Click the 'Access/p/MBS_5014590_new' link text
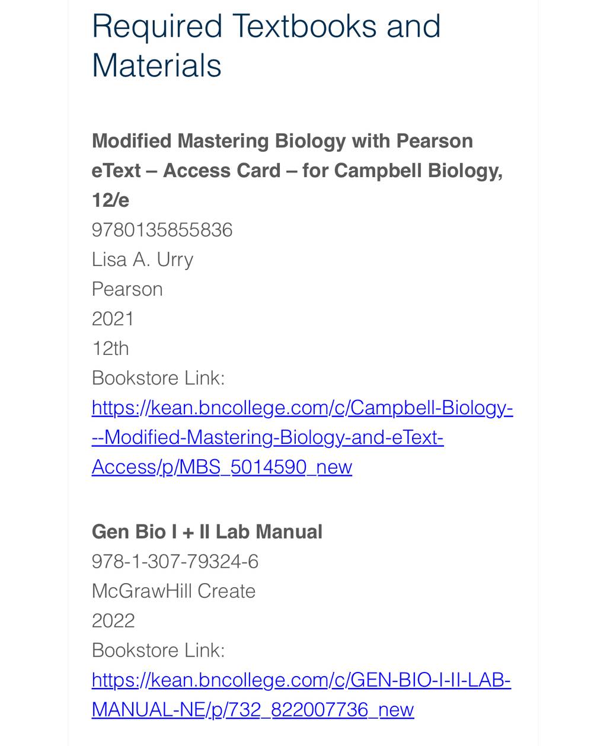The image size is (607, 746). pos(222,467)
